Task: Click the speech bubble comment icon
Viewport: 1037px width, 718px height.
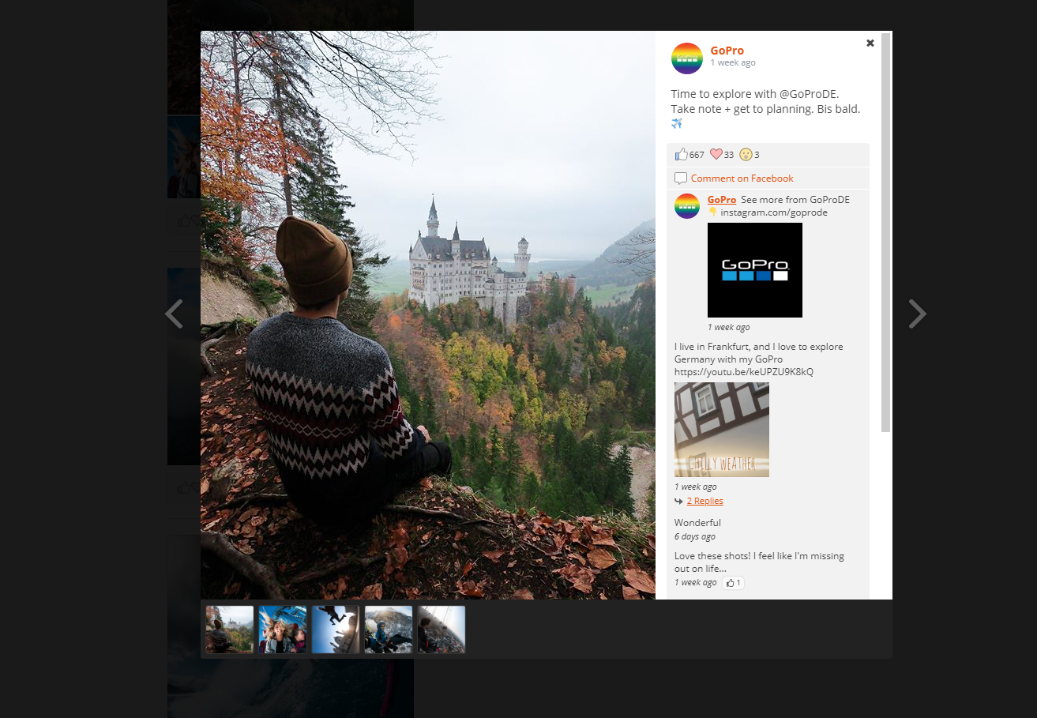Action: pos(681,179)
